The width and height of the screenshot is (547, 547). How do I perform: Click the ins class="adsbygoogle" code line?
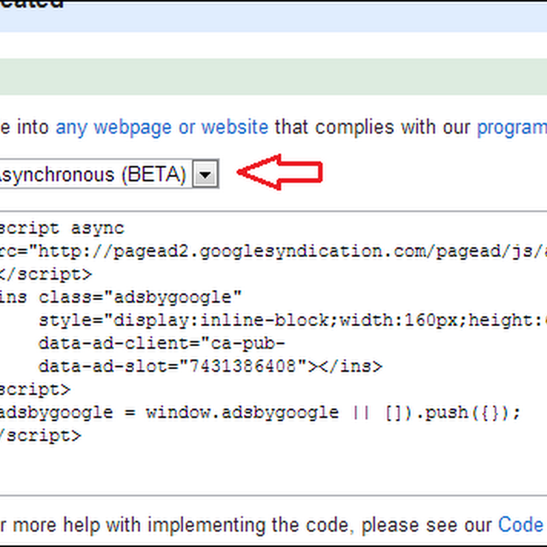point(121,297)
